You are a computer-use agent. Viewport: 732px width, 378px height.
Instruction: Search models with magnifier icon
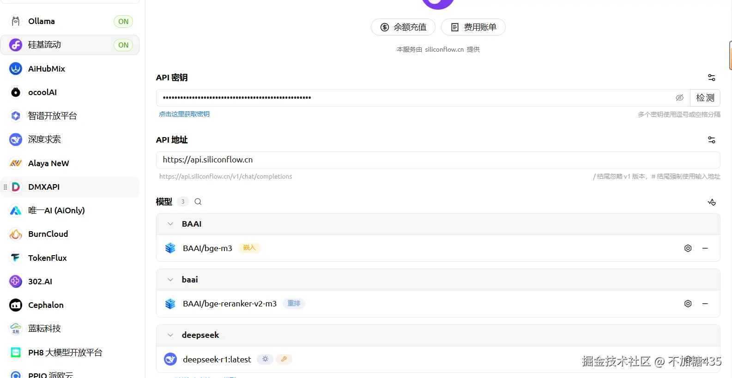click(x=198, y=202)
